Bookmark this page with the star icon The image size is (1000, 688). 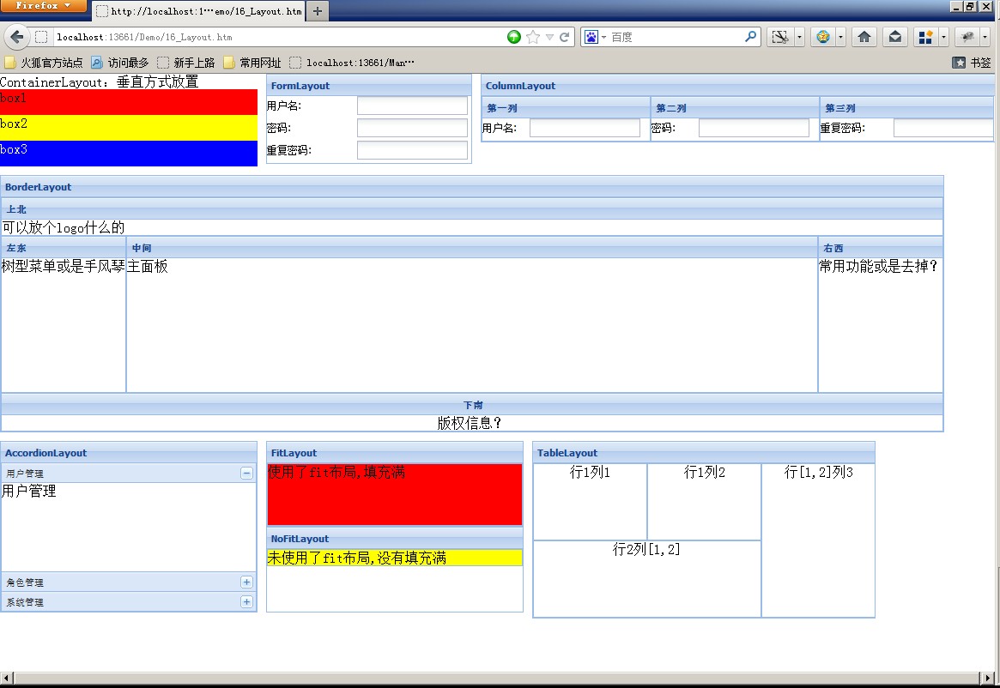[x=533, y=37]
